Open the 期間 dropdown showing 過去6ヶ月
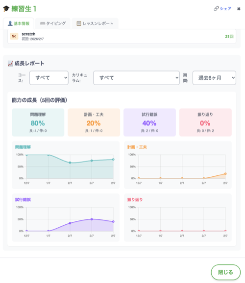Screen dimensions: 245x283 [x=214, y=78]
